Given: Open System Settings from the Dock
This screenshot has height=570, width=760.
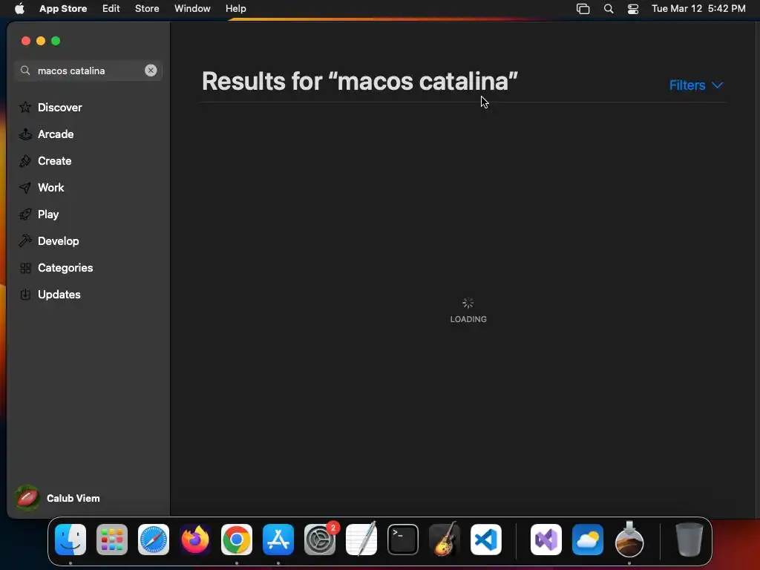Looking at the screenshot, I should tap(320, 540).
